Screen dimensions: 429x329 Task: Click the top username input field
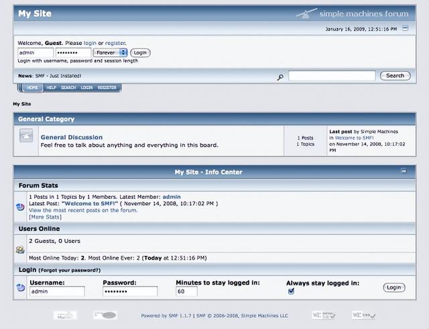click(x=36, y=52)
